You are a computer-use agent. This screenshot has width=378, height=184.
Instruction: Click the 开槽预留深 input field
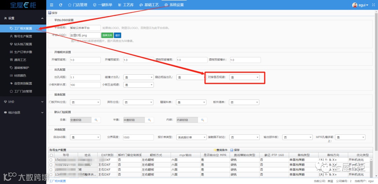pyautogui.click(x=138, y=60)
